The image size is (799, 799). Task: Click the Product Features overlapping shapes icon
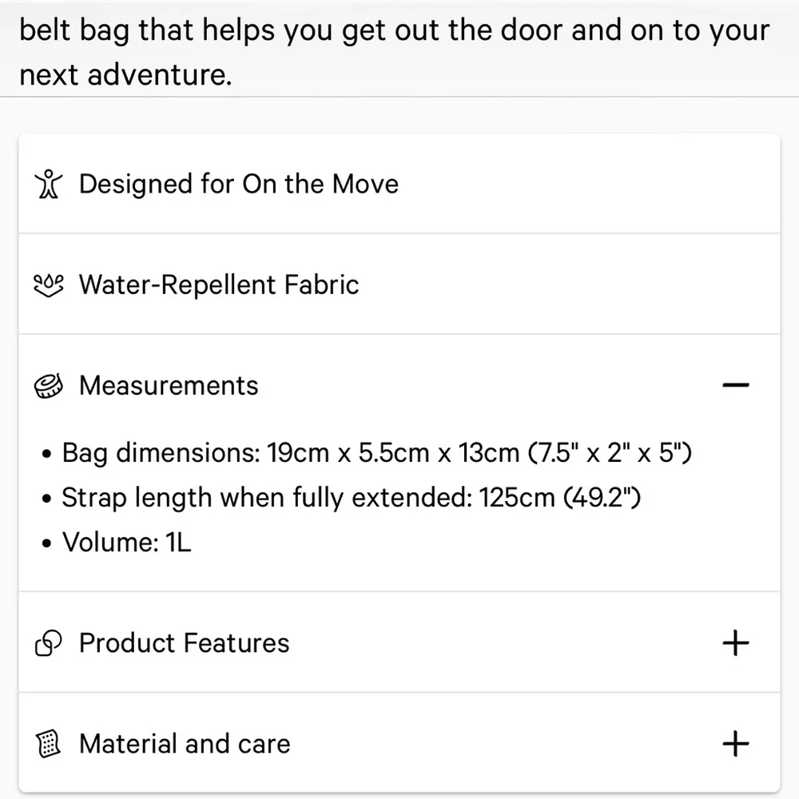[x=49, y=644]
